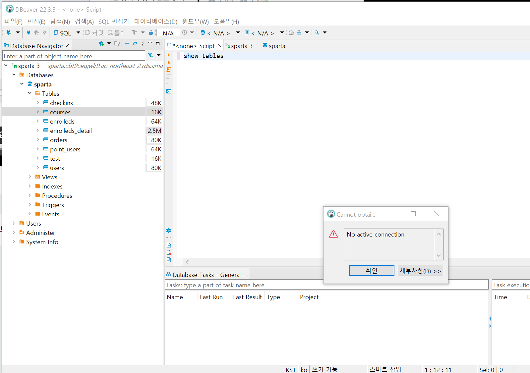The height and width of the screenshot is (373, 530).
Task: Open the search toolbar dropdown arrow
Action: [324, 32]
